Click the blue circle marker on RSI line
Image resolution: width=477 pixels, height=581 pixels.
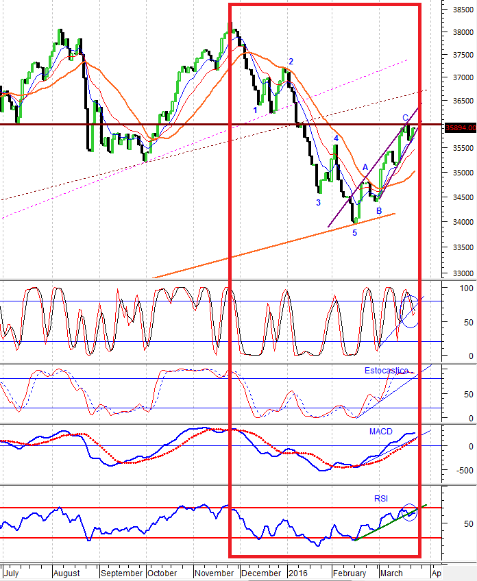point(410,512)
